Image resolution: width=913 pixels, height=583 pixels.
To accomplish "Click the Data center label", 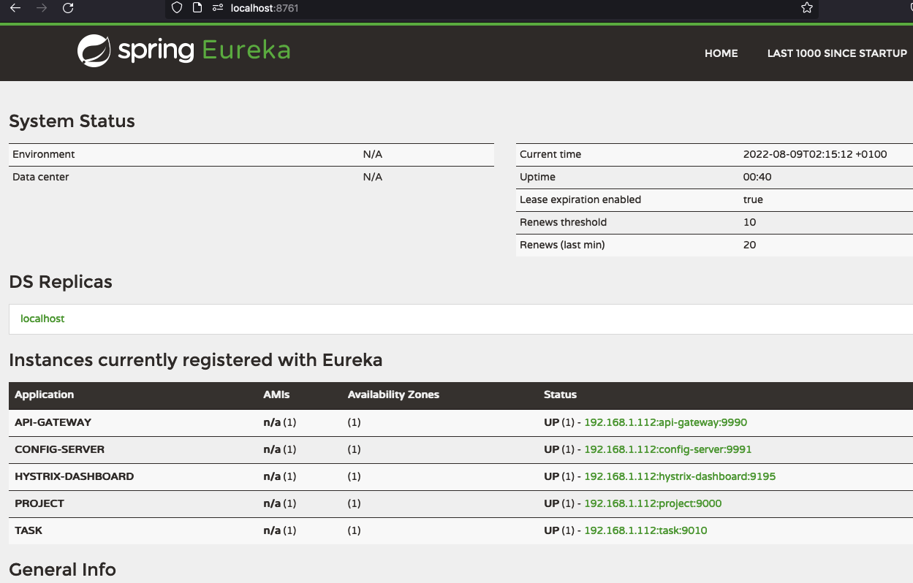I will [x=41, y=177].
